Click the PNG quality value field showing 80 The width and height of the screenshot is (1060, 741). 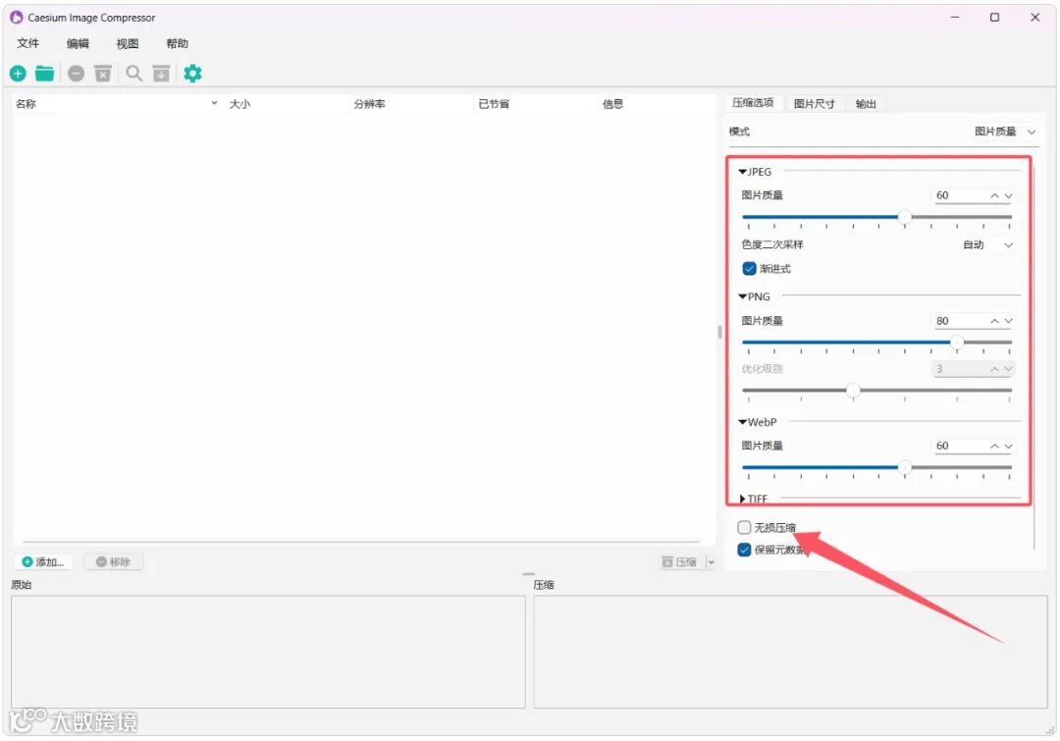click(x=960, y=321)
